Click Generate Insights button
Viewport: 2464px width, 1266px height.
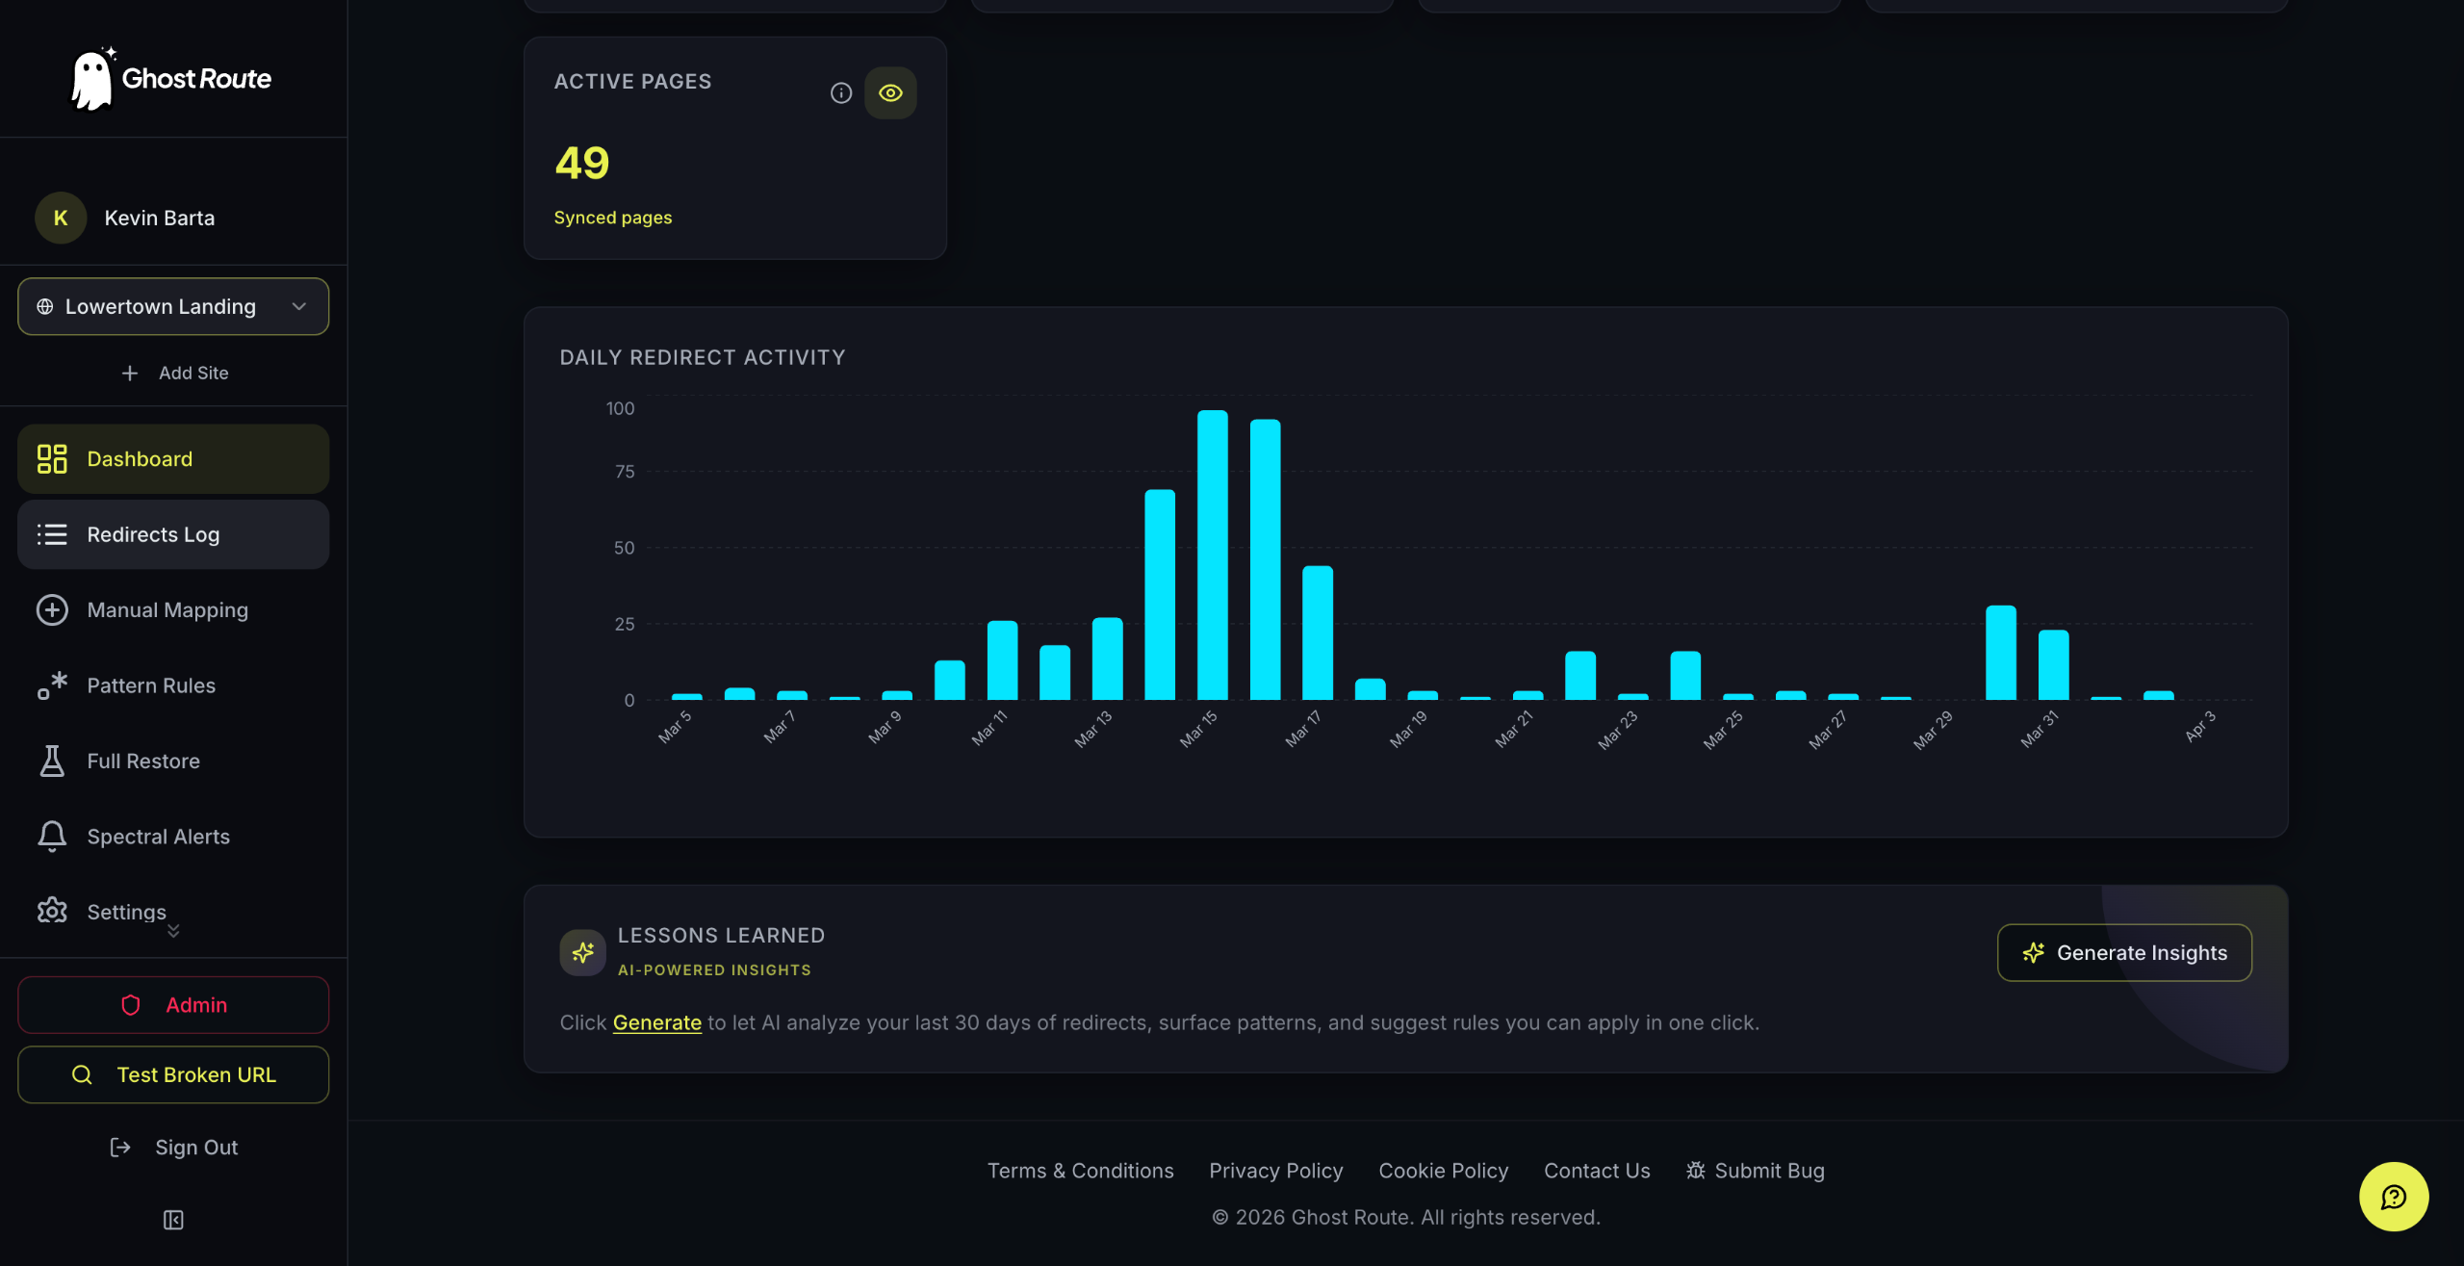(x=2124, y=952)
